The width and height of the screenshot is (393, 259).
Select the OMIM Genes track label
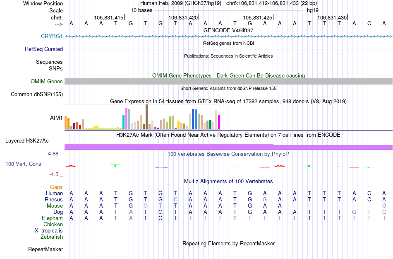[x=46, y=81]
